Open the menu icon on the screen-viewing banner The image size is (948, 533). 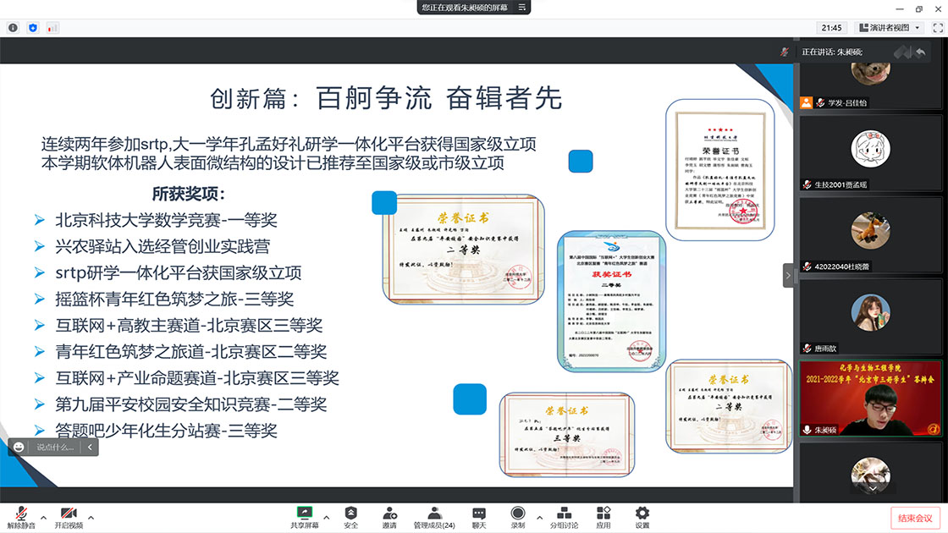(521, 8)
